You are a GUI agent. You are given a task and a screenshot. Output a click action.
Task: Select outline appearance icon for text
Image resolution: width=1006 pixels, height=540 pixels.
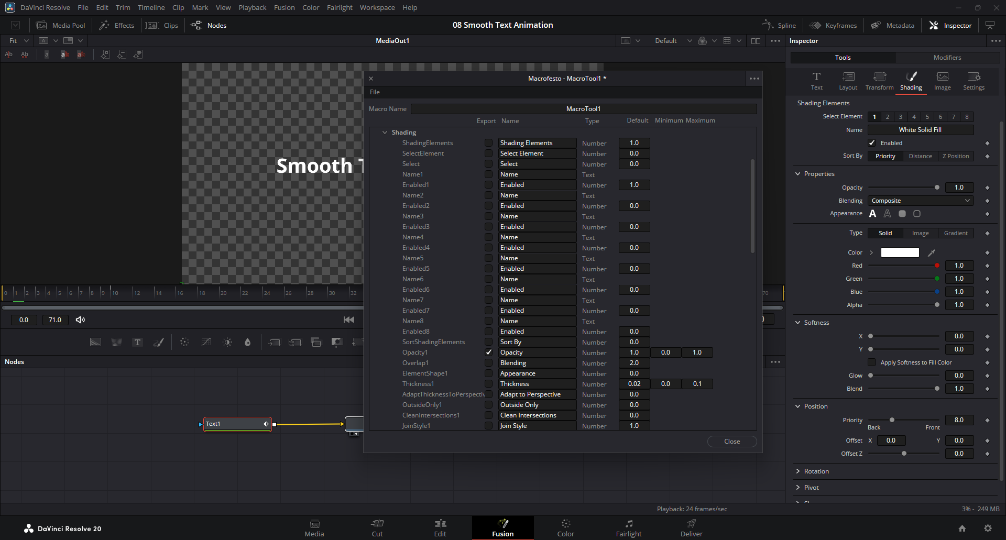887,214
